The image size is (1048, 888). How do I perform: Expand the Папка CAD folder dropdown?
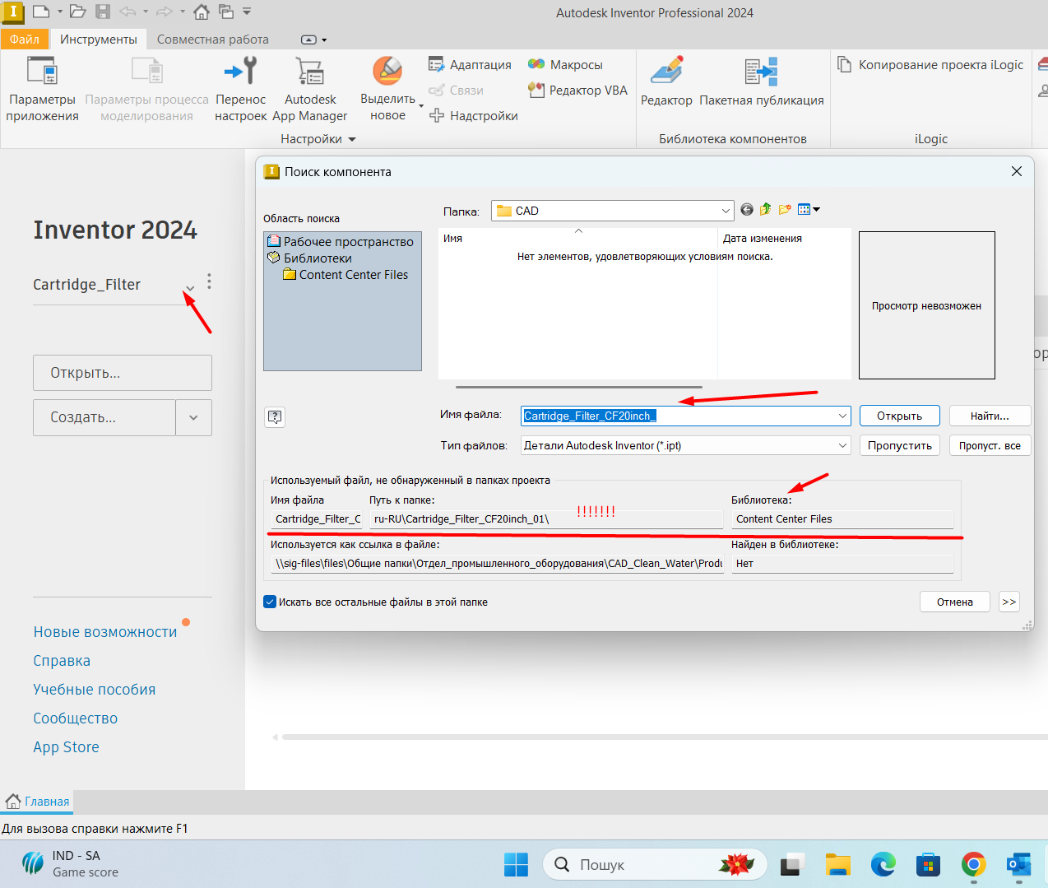(x=726, y=211)
